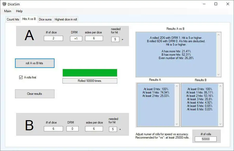Image resolution: width=234 pixels, height=151 pixels.
Task: Open the Main menu
Action: [x=8, y=11]
